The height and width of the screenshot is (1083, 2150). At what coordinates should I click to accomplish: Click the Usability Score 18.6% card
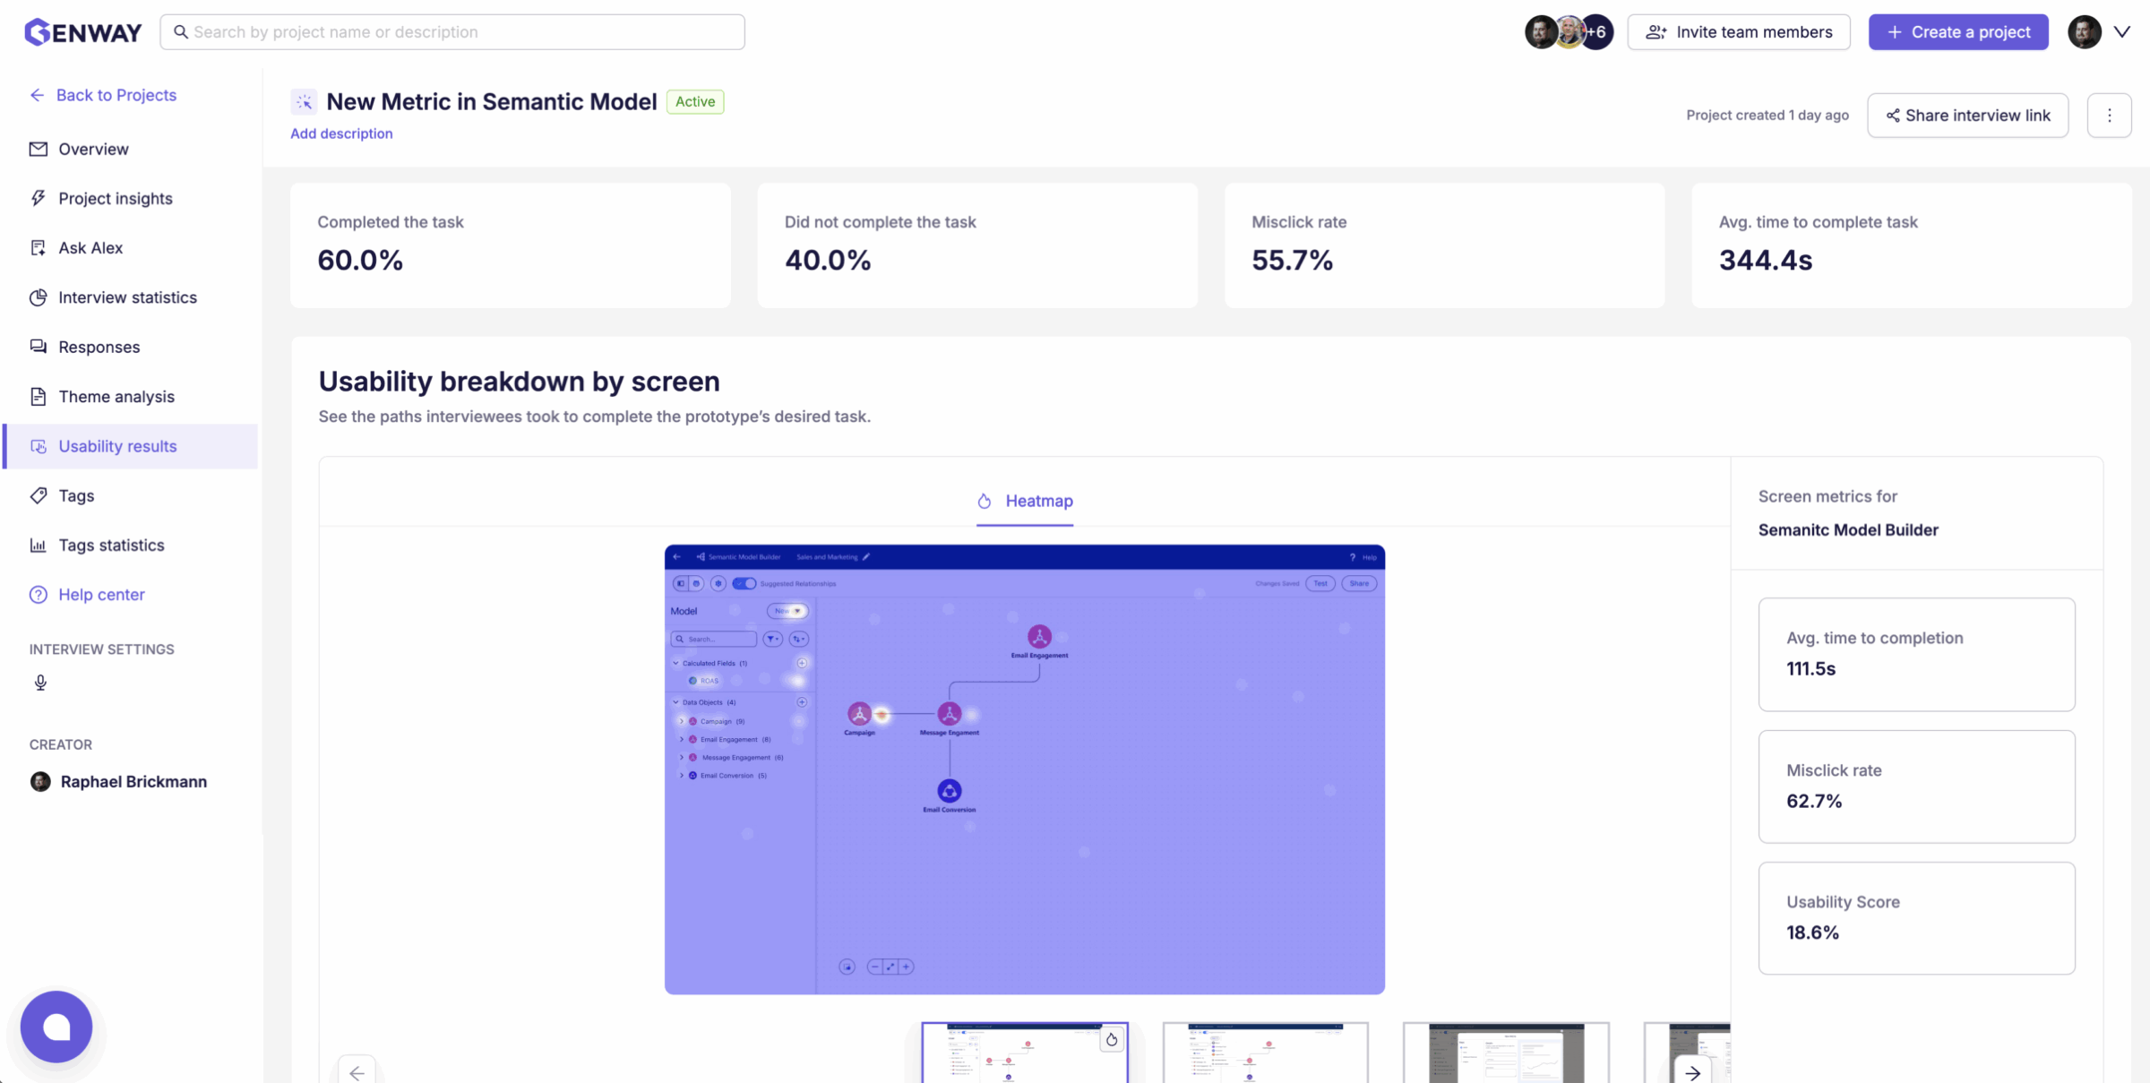coord(1916,918)
